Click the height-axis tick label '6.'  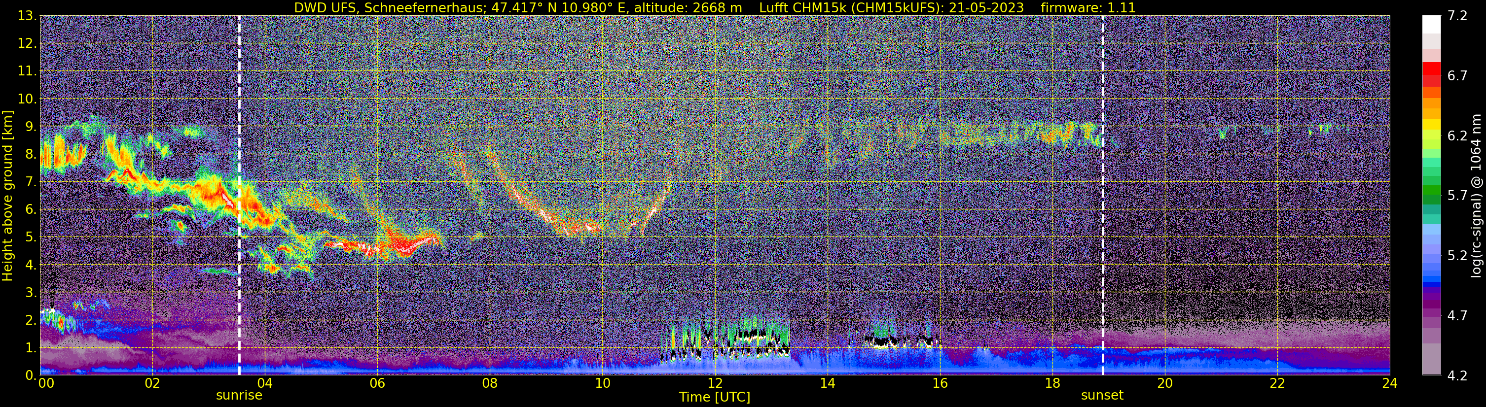[x=31, y=209]
